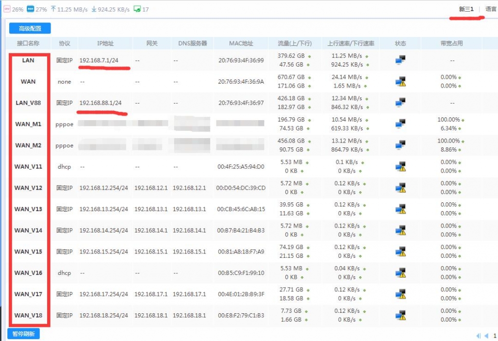The image size is (498, 341).
Task: Click the online devices icon showing 17
Action: (138, 9)
